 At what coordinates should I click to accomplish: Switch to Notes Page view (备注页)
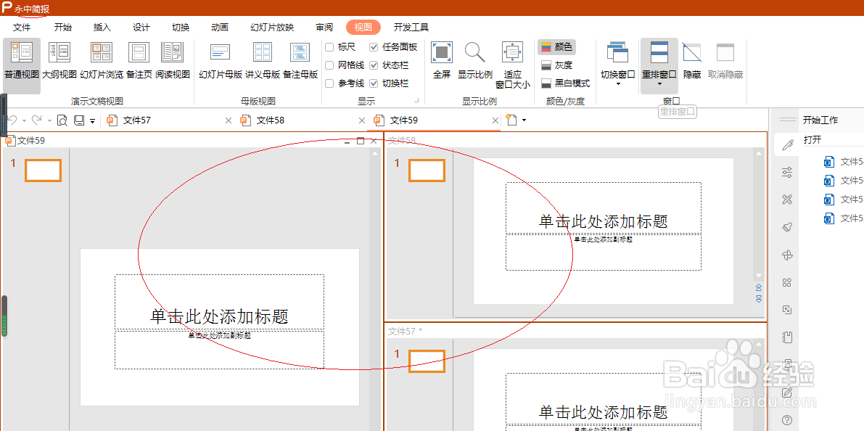tap(139, 61)
